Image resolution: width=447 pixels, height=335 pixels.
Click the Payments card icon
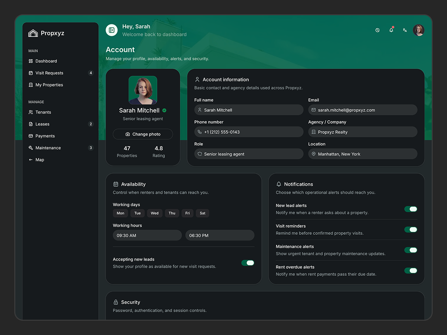(31, 136)
